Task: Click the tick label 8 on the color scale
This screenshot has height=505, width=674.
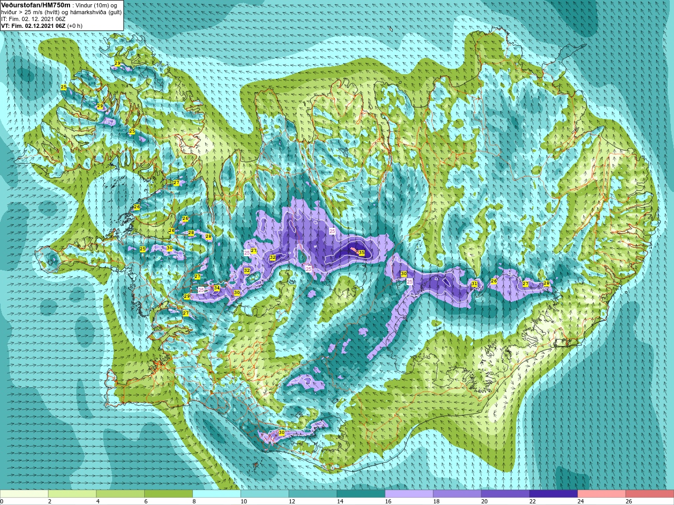Action: (194, 501)
